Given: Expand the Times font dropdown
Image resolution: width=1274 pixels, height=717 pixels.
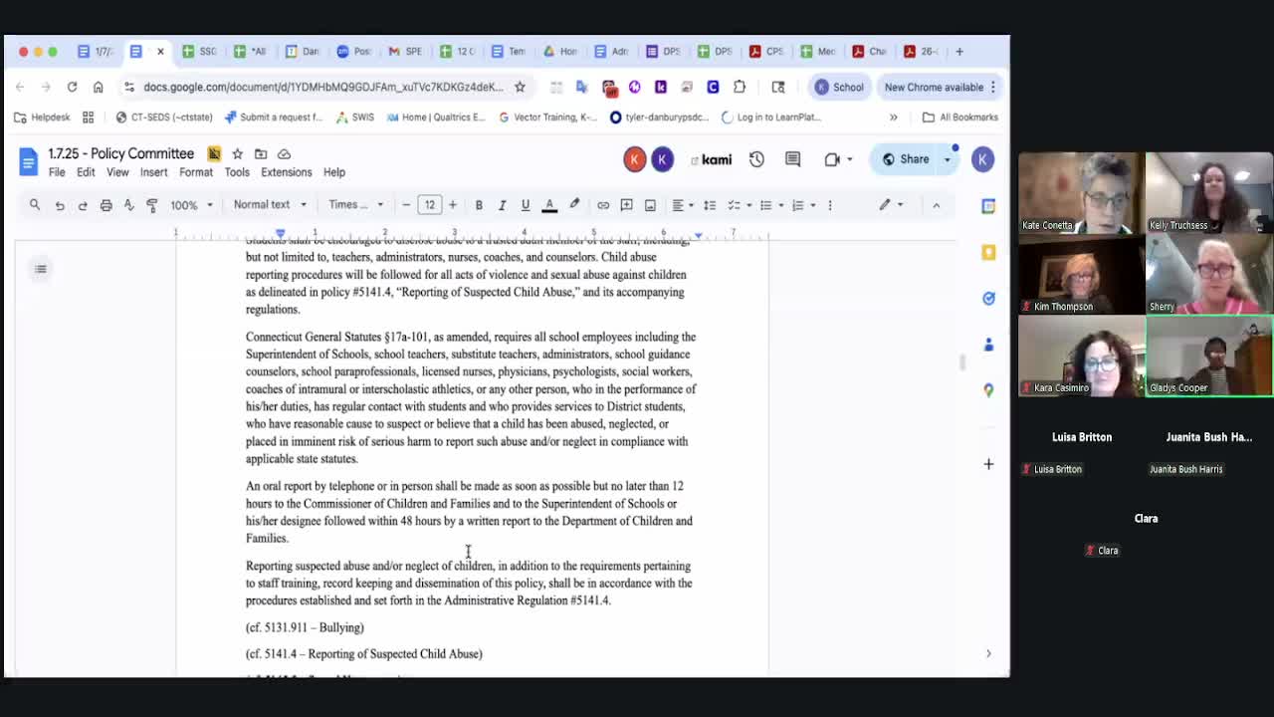Looking at the screenshot, I should coord(355,205).
